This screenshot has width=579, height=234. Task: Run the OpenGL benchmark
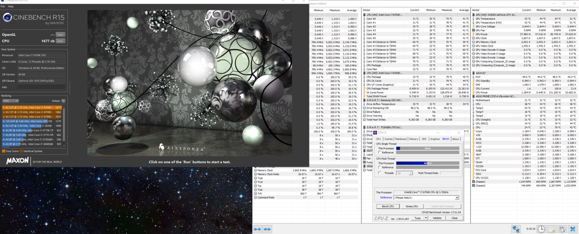coord(60,34)
